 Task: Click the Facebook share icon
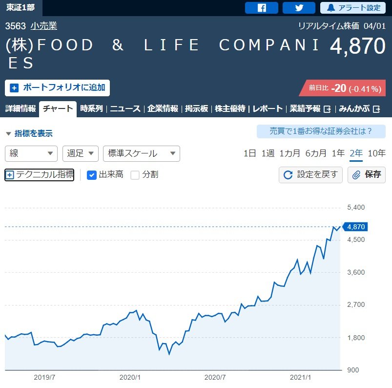click(262, 8)
